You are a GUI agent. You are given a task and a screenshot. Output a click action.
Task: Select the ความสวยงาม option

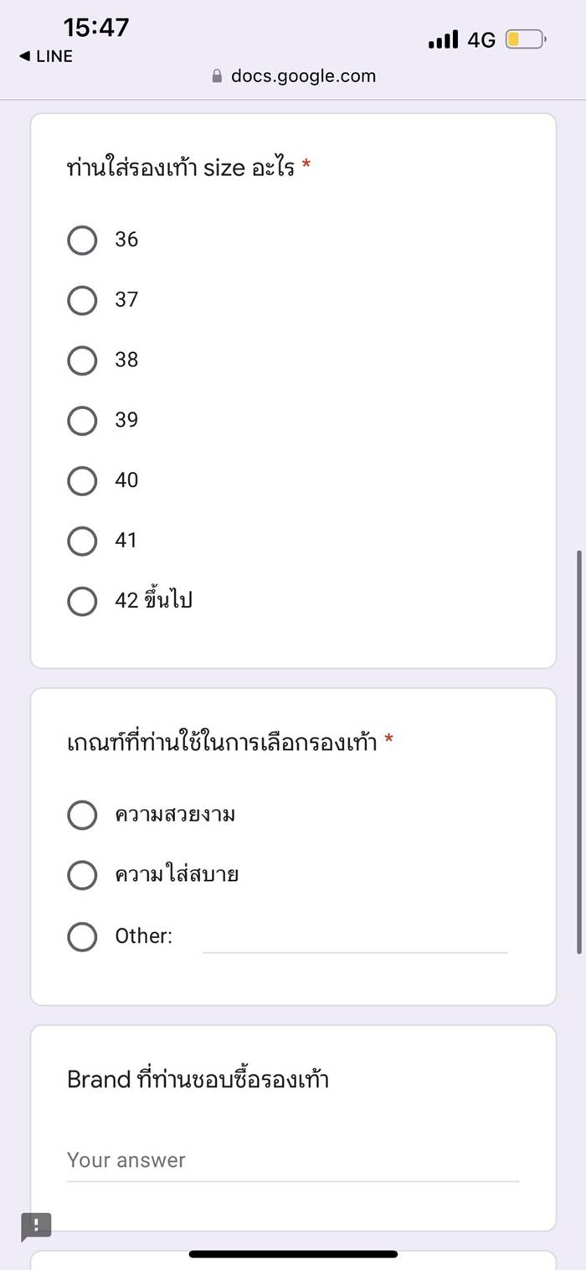(x=81, y=814)
